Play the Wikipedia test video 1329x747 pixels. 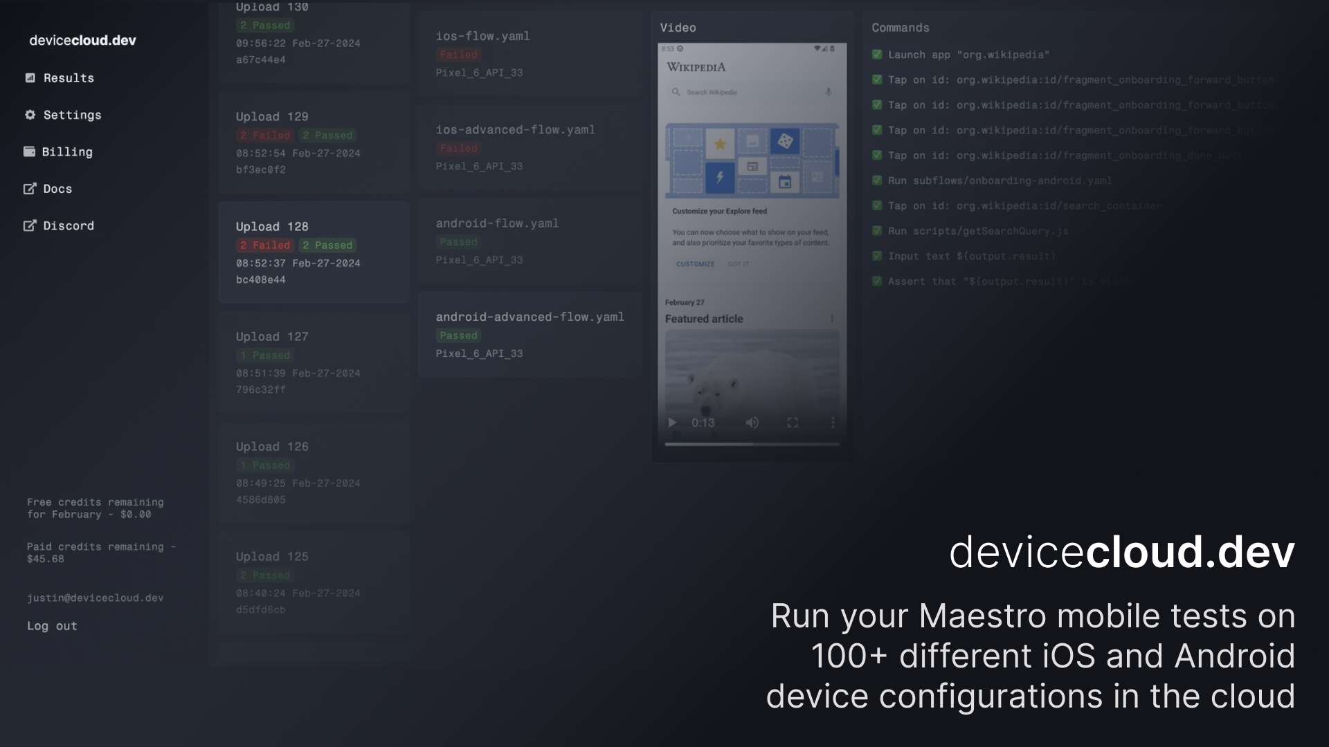(672, 423)
